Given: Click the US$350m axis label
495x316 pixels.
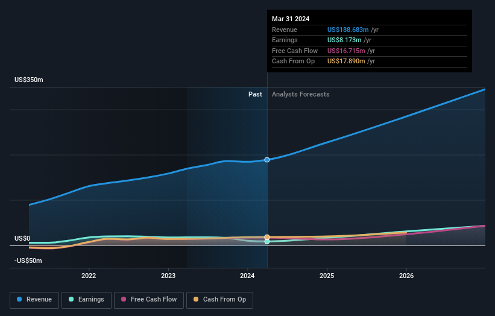Looking at the screenshot, I should (29, 80).
